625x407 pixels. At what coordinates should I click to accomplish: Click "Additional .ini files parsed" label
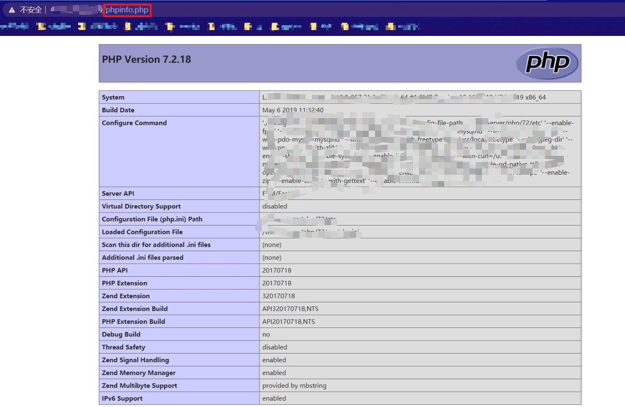143,258
